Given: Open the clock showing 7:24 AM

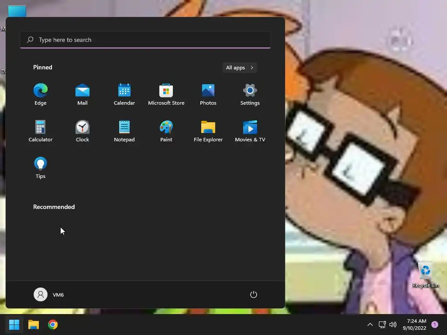Looking at the screenshot, I should click(415, 325).
